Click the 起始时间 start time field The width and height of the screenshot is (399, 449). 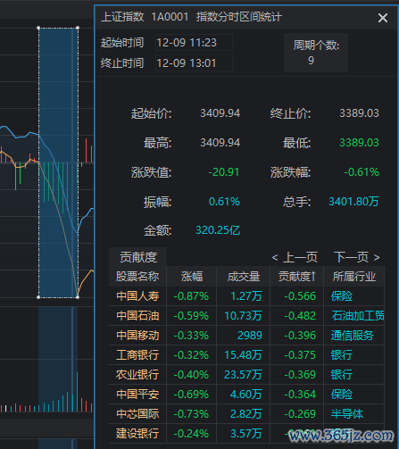coord(194,43)
